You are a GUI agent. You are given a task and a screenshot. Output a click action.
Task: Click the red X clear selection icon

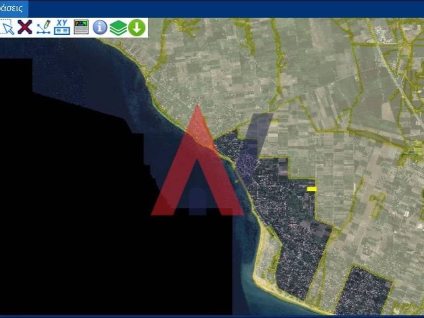(25, 27)
